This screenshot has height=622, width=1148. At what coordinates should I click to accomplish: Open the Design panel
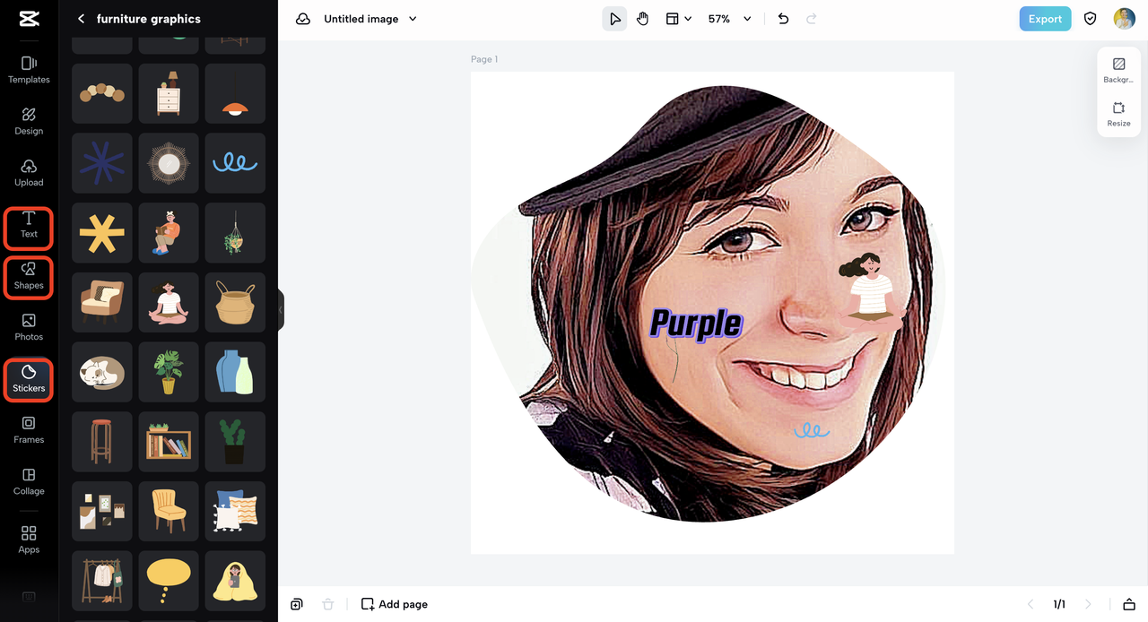(29, 121)
